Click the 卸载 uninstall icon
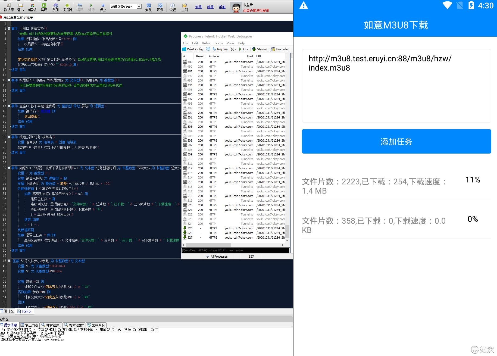Viewport: 497px width, 356px height. [x=160, y=7]
